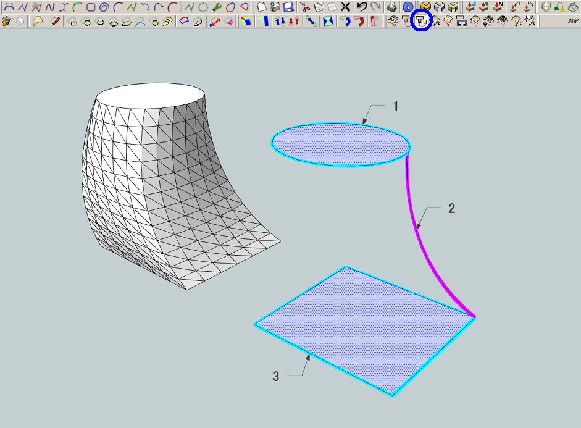Redo the last undone action

376,8
